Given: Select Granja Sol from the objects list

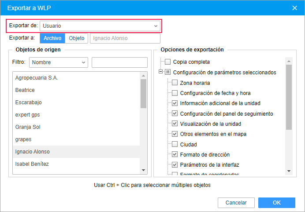Looking at the screenshot, I should 28,127.
